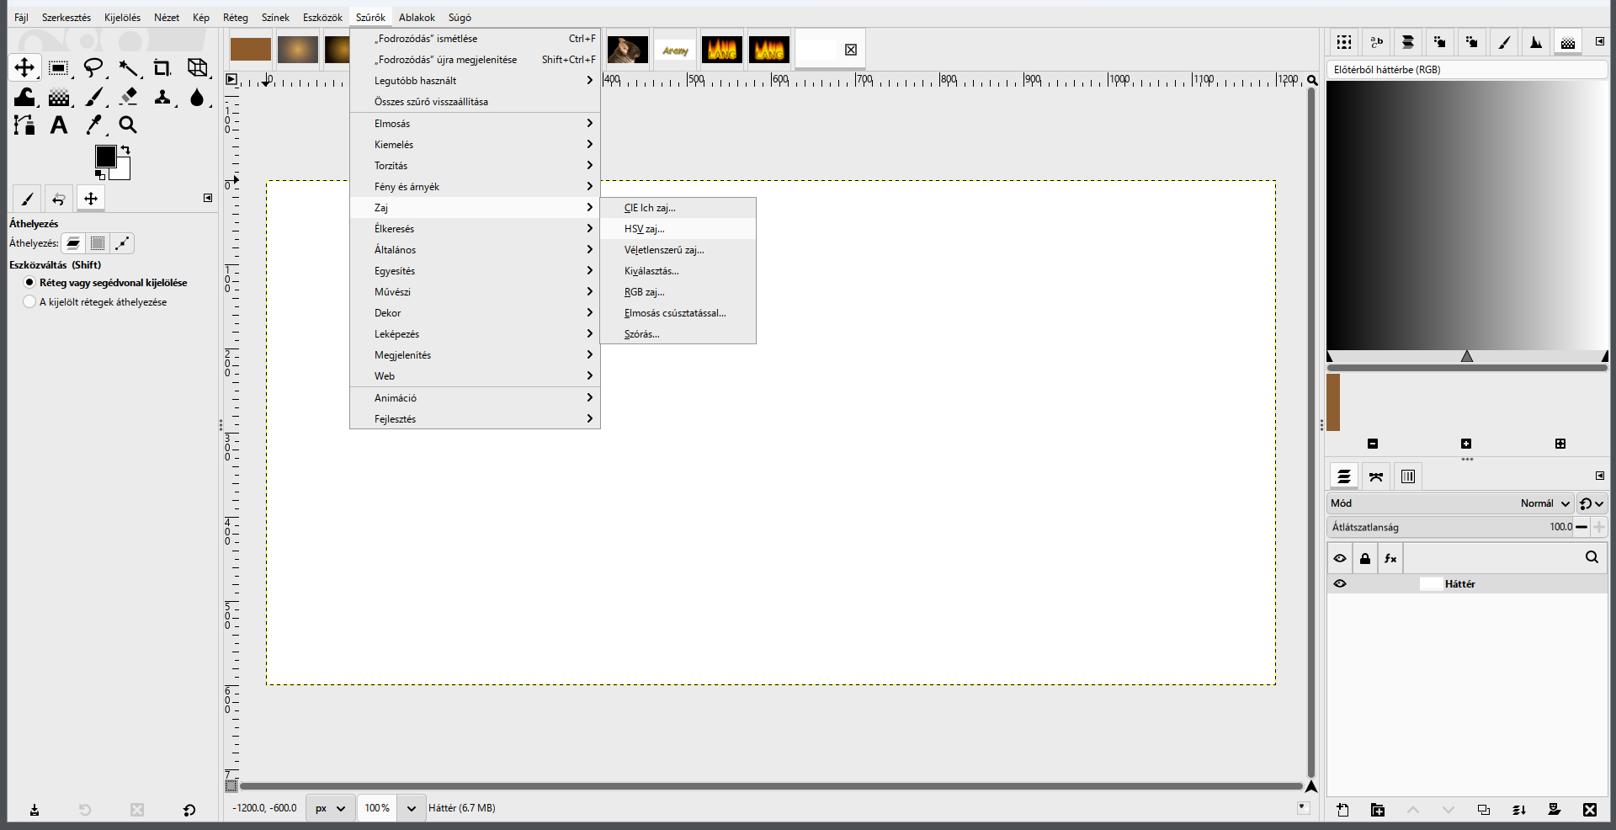Click 'Összes szűrő visszaállítása' menu entry
Screen dimensions: 1616x830
475,102
